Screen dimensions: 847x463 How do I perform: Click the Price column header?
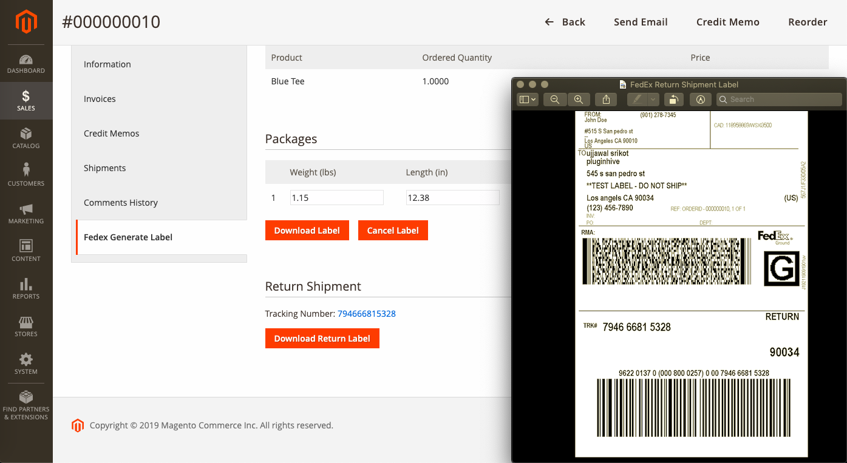700,58
